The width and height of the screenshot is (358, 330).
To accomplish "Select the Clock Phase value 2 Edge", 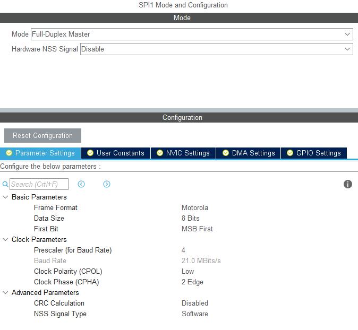I will click(192, 282).
